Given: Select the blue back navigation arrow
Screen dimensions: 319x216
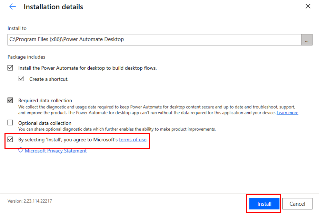Looking at the screenshot, I should pyautogui.click(x=13, y=6).
